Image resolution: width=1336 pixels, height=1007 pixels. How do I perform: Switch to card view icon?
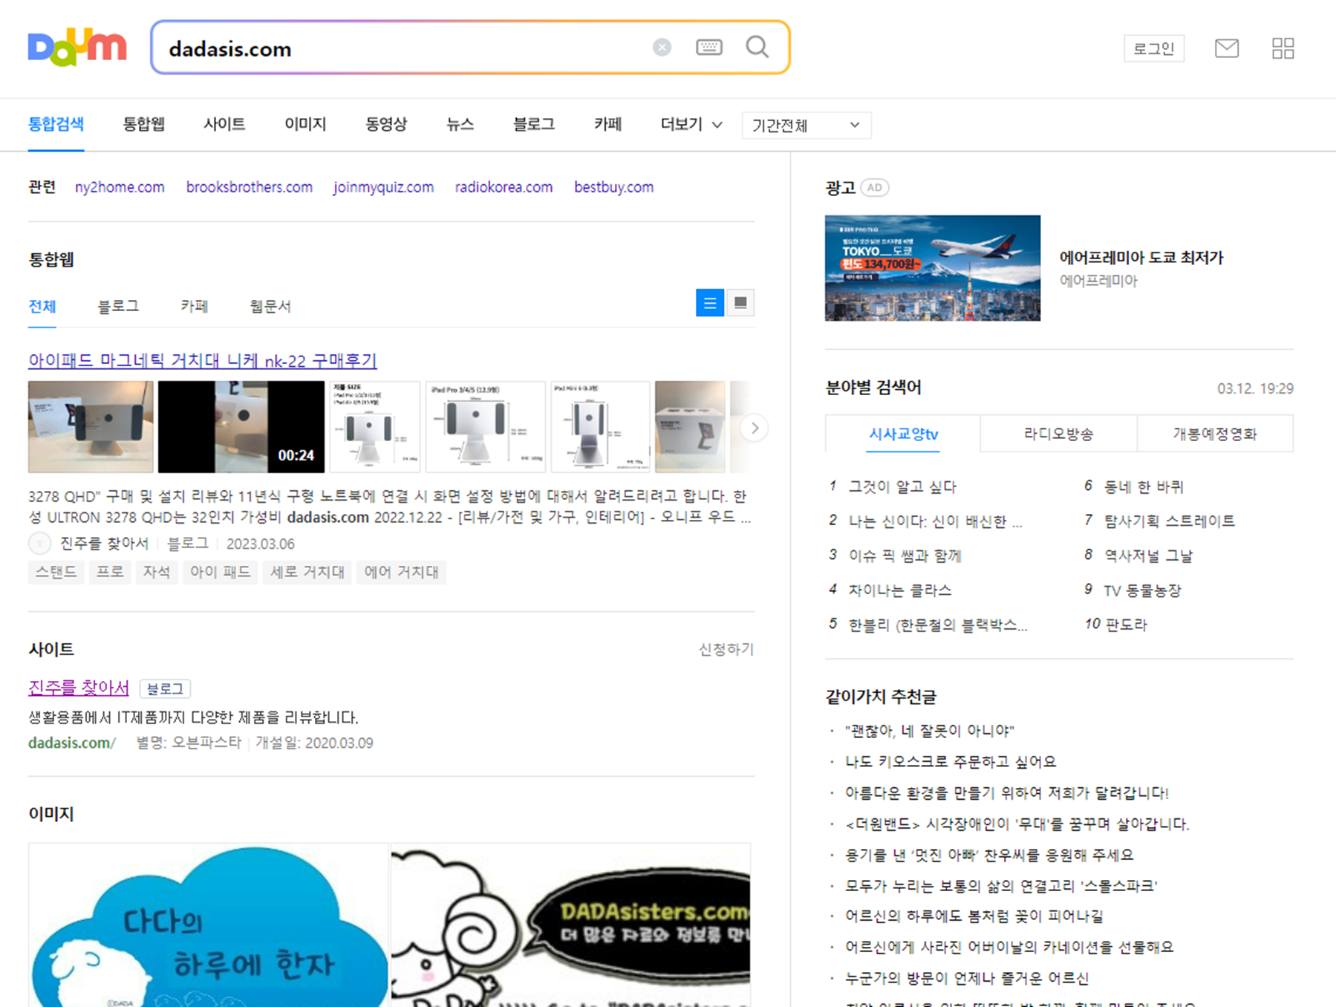pyautogui.click(x=740, y=302)
